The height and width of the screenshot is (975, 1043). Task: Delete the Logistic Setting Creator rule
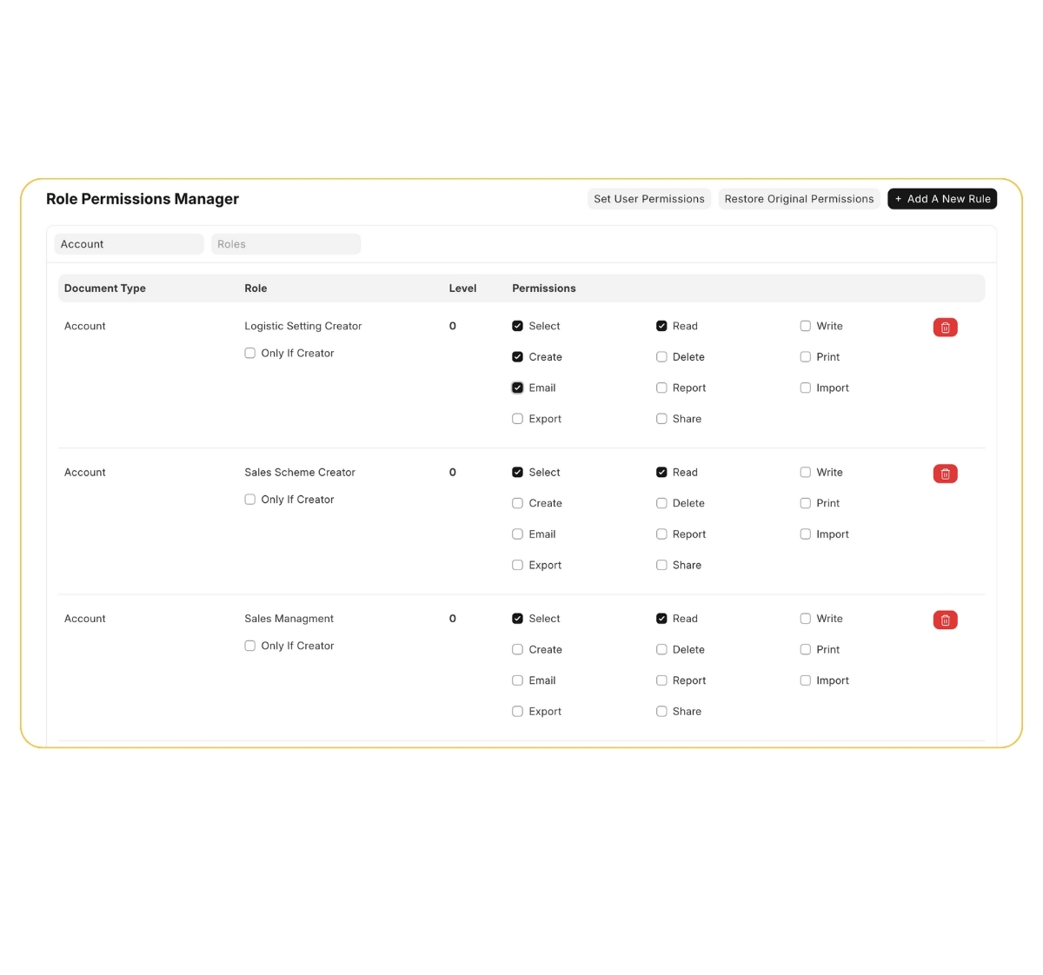(x=945, y=328)
